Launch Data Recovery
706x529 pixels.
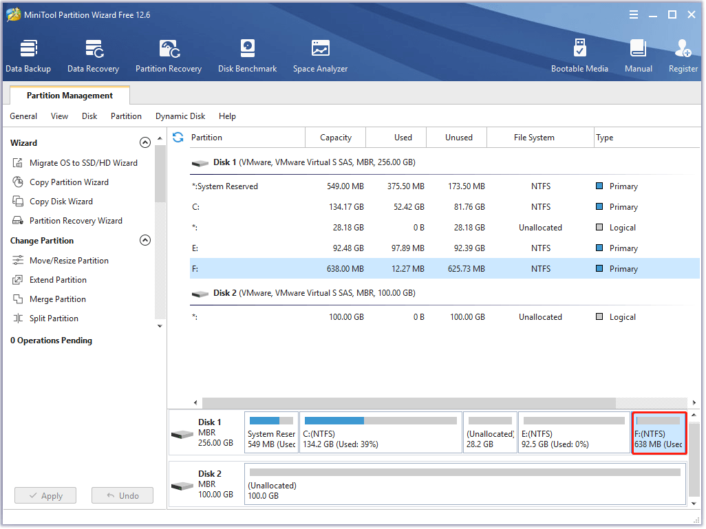93,55
